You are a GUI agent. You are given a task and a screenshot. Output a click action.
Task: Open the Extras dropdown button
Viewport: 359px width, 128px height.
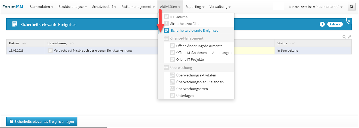click(x=335, y=24)
